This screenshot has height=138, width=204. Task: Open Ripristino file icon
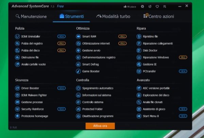point(139,36)
